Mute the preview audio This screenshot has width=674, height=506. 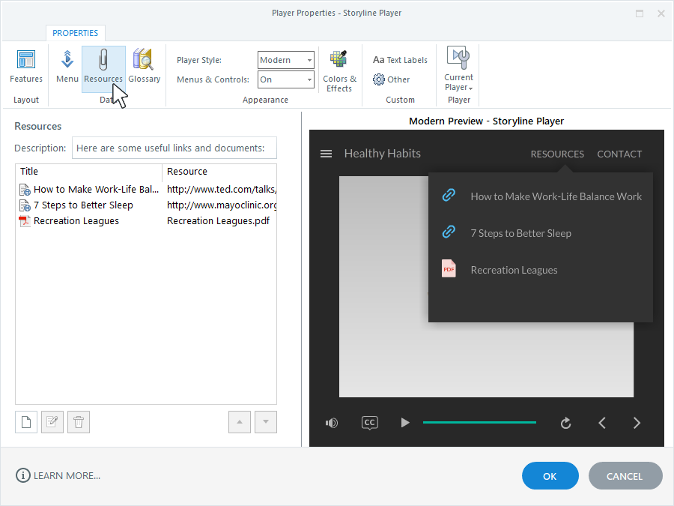coord(331,422)
